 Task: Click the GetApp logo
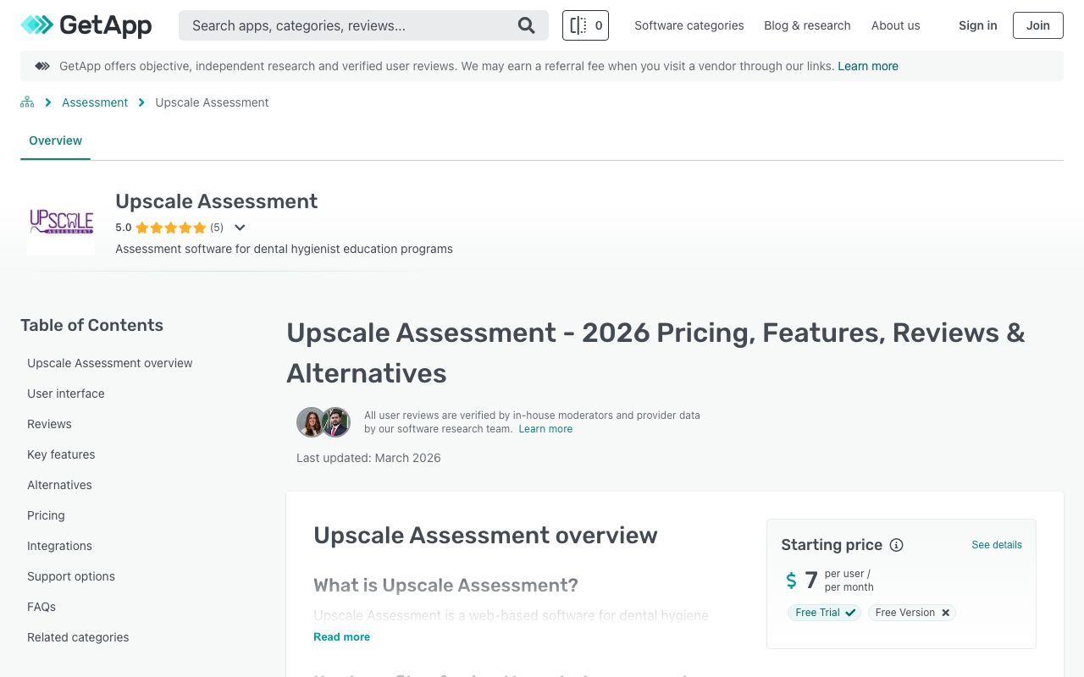pyautogui.click(x=86, y=25)
